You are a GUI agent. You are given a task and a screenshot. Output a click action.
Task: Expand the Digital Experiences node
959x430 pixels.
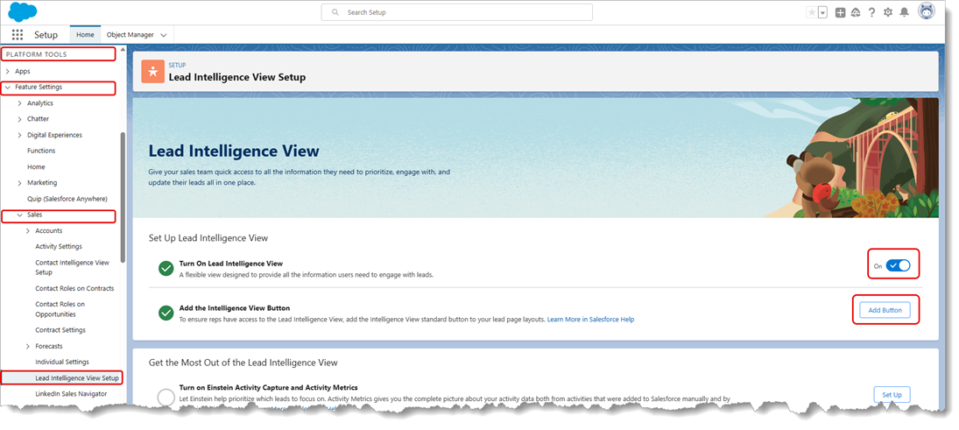point(19,135)
